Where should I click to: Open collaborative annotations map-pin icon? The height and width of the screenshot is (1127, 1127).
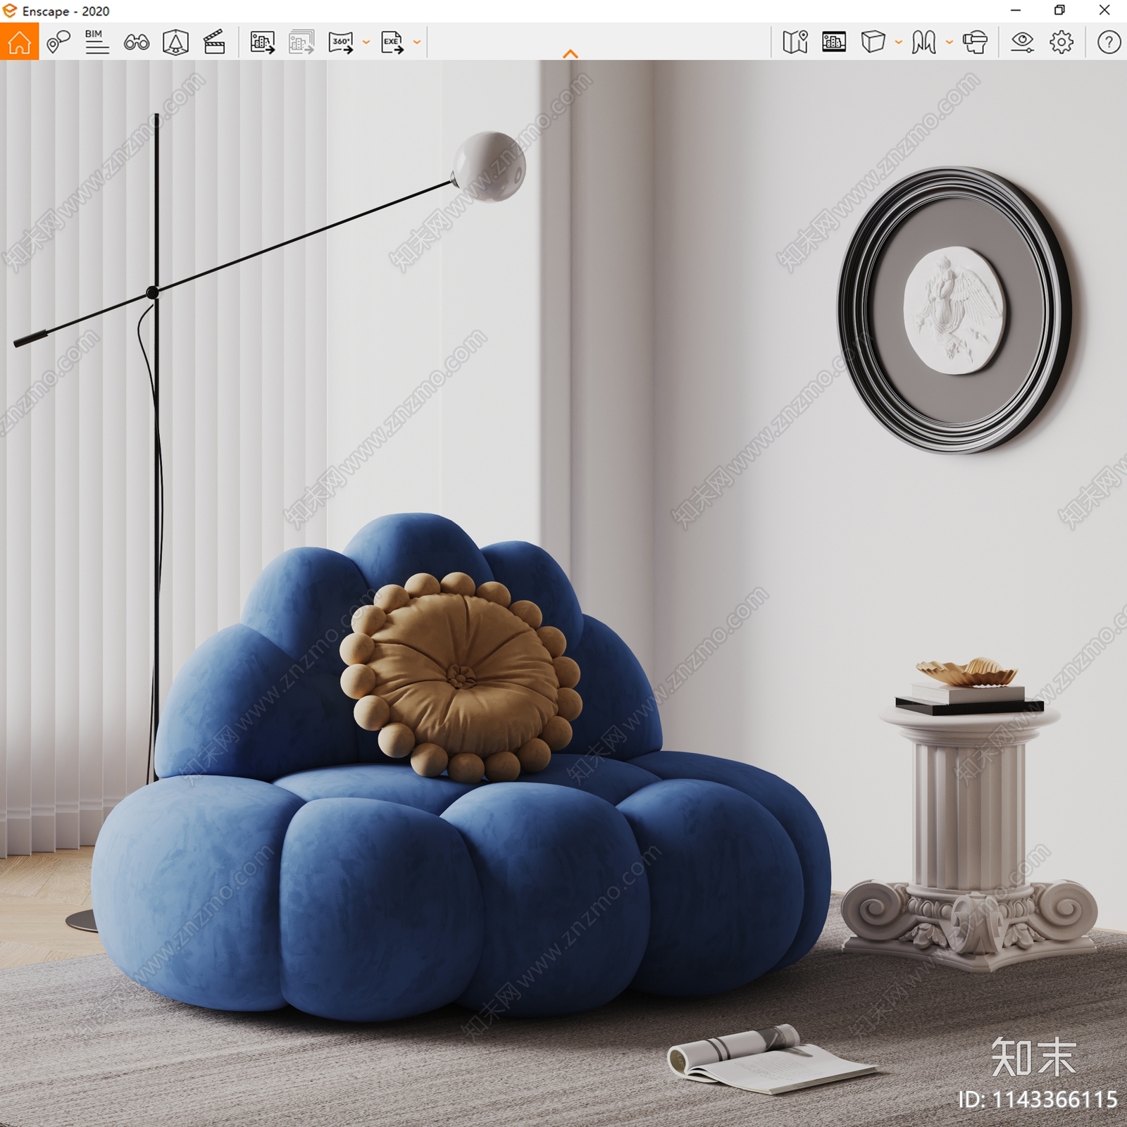[58, 42]
